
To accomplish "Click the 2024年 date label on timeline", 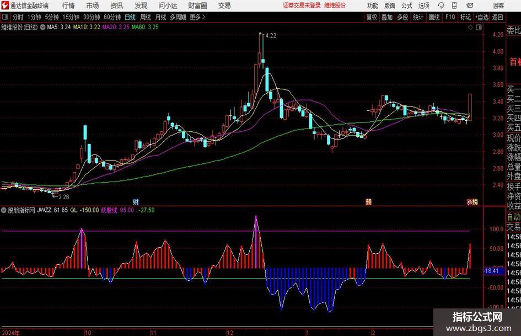I will (10, 333).
